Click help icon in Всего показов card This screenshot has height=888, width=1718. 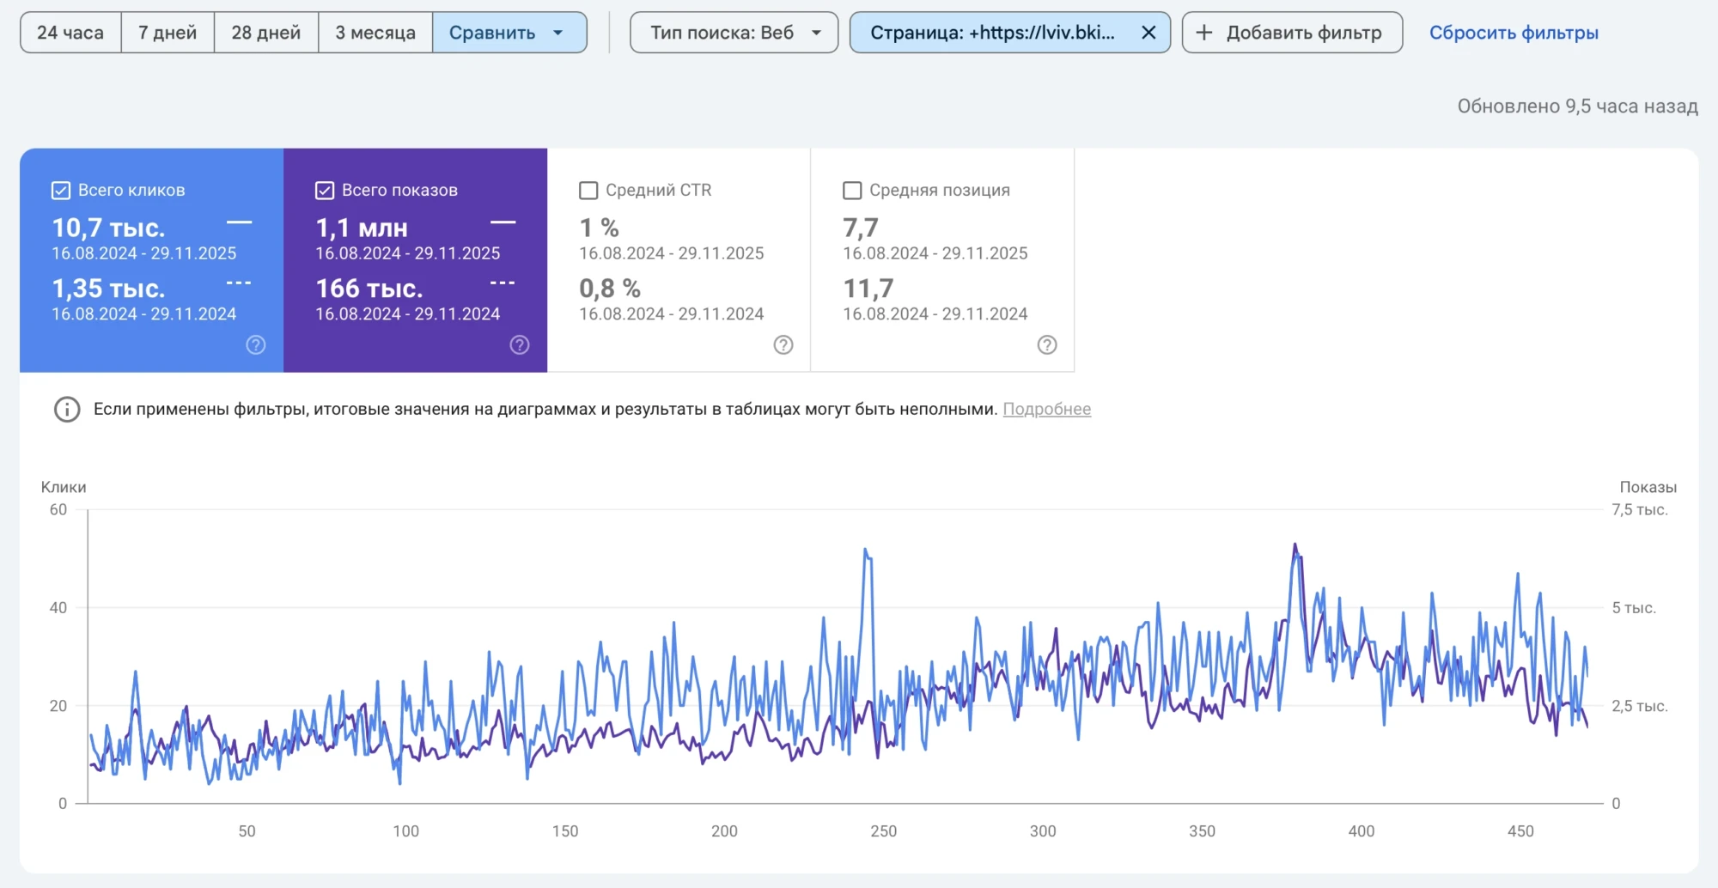[x=520, y=345]
